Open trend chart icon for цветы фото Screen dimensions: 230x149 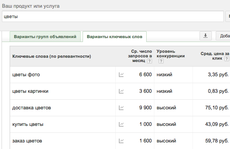pos(121,75)
